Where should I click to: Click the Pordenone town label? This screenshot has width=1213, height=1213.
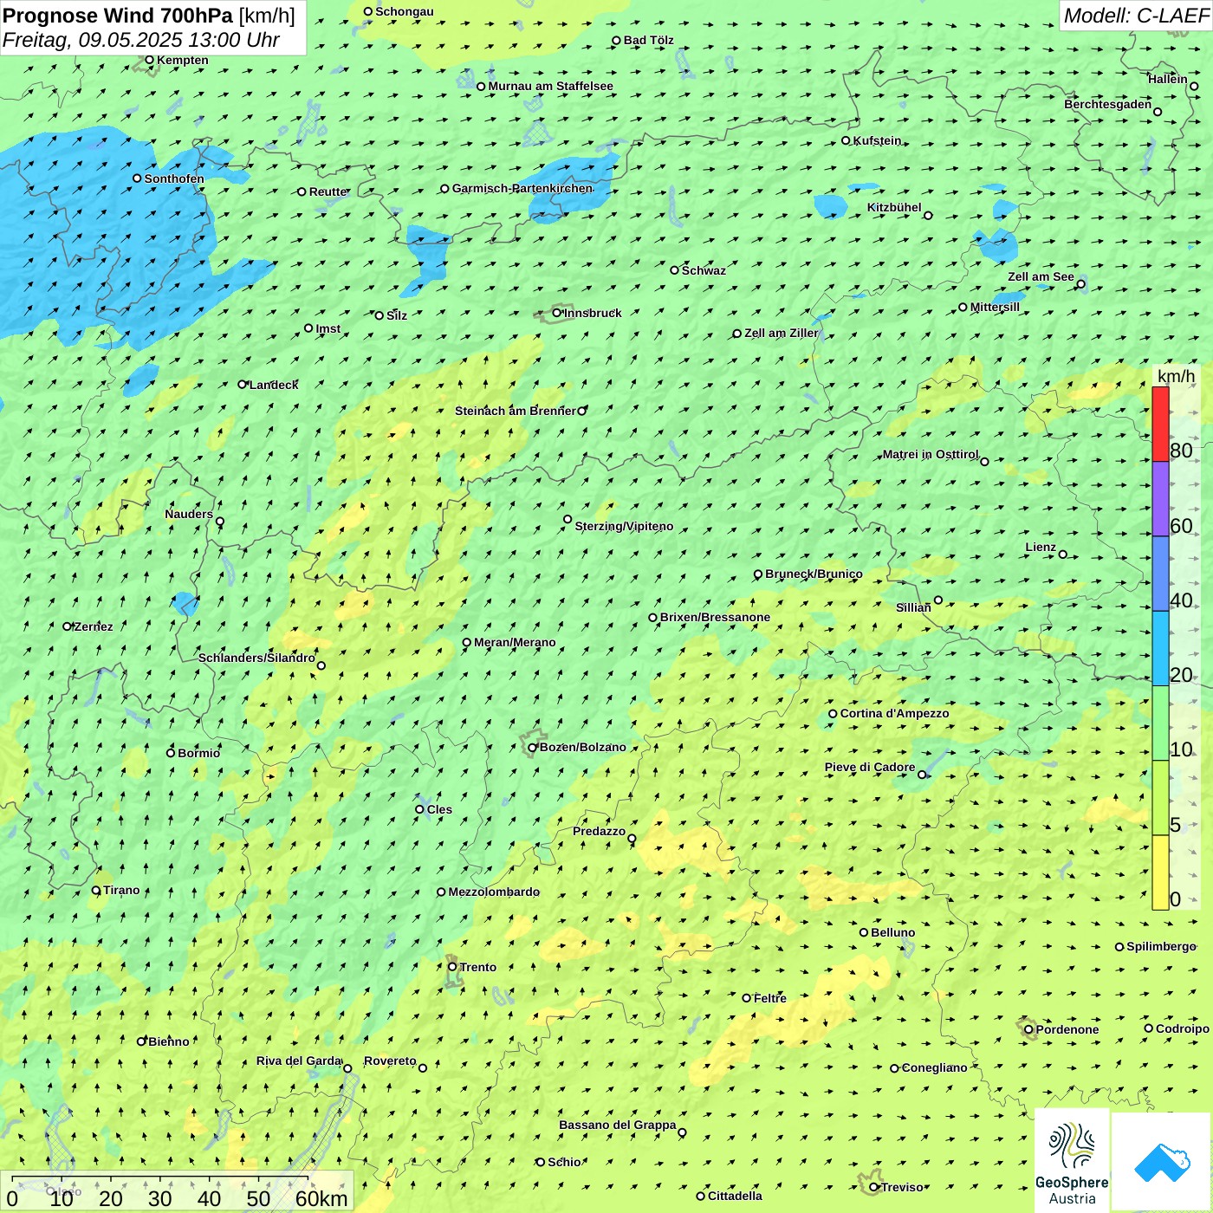coord(1067,1029)
